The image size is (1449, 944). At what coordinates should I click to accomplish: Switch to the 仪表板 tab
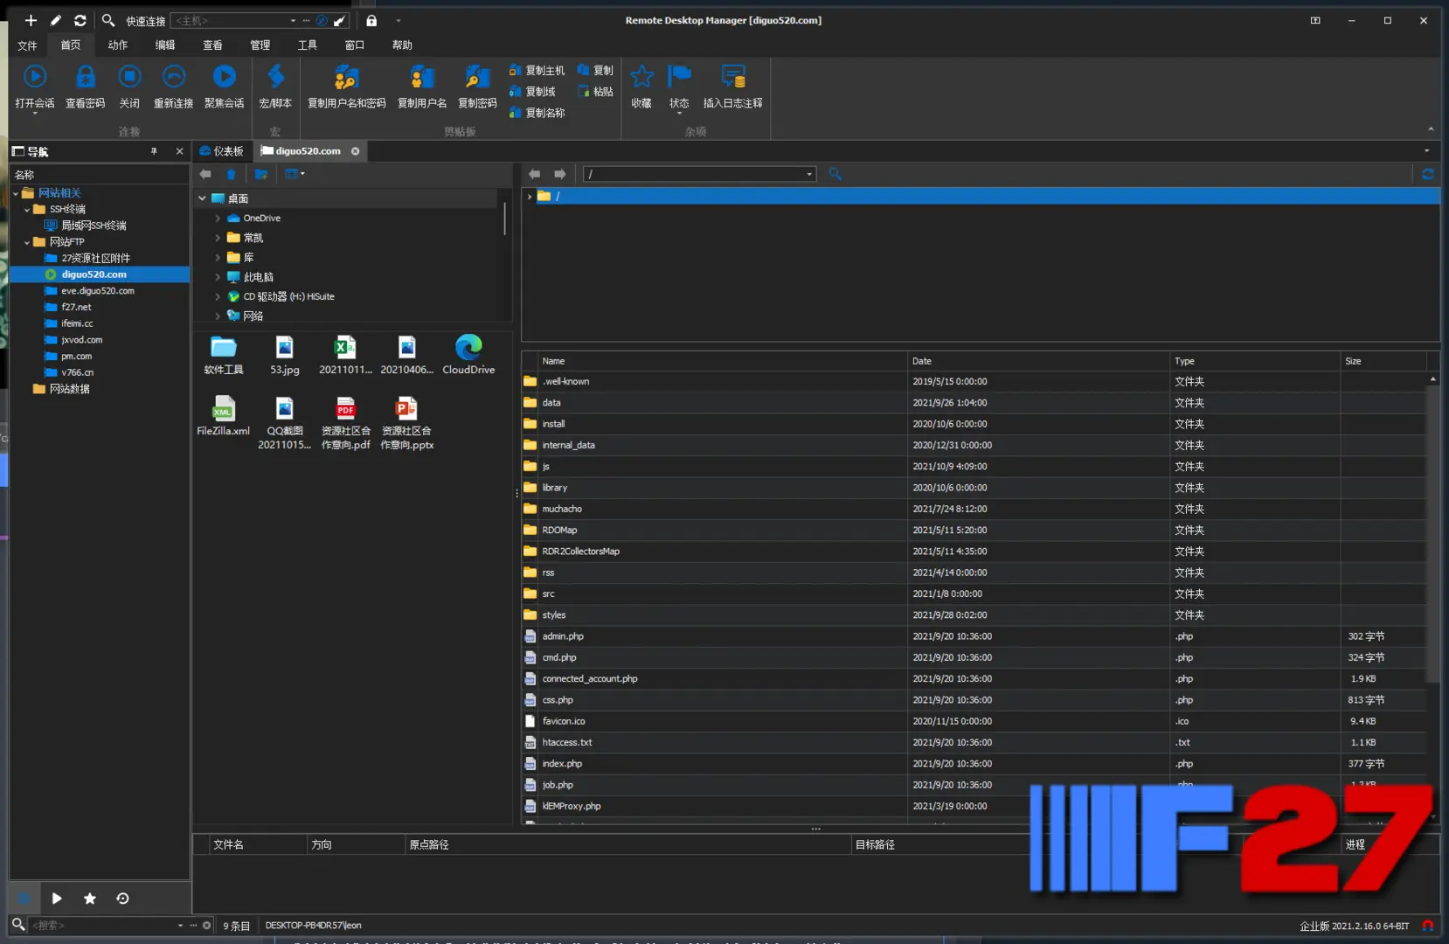click(222, 151)
